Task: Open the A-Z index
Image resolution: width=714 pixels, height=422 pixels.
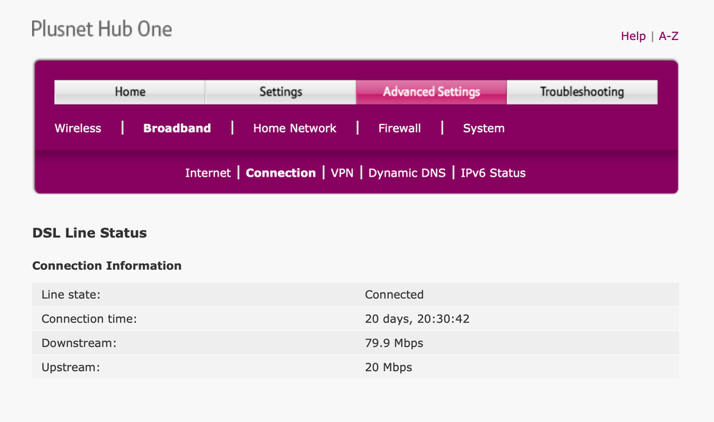Action: 668,36
